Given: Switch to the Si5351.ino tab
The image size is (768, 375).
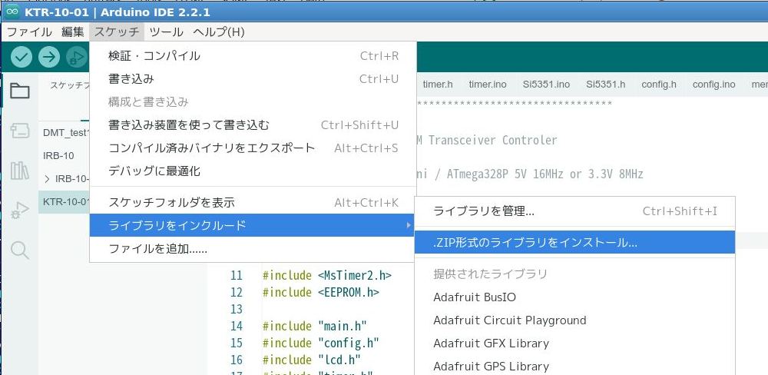Looking at the screenshot, I should pos(546,85).
